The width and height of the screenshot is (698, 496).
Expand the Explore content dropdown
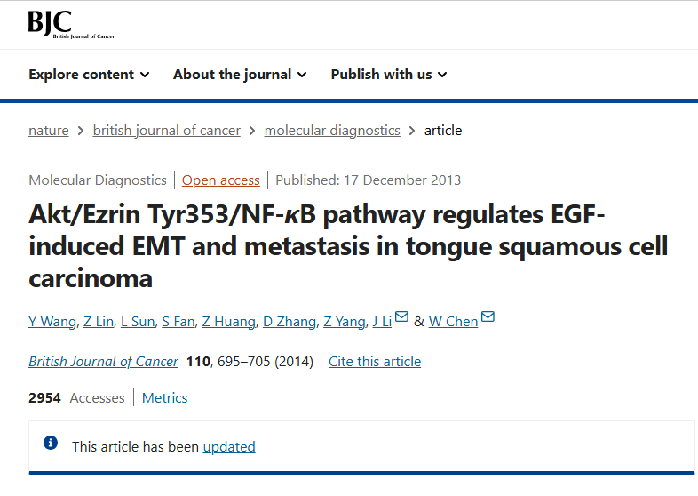click(89, 75)
